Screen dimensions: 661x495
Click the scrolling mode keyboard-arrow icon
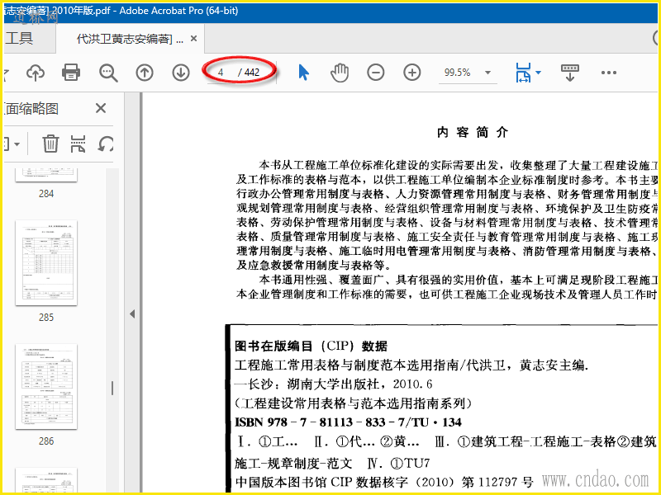[x=570, y=73]
